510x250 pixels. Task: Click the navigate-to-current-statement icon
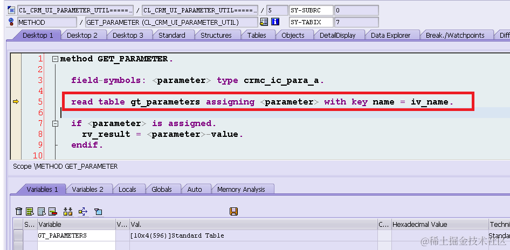click(x=264, y=22)
